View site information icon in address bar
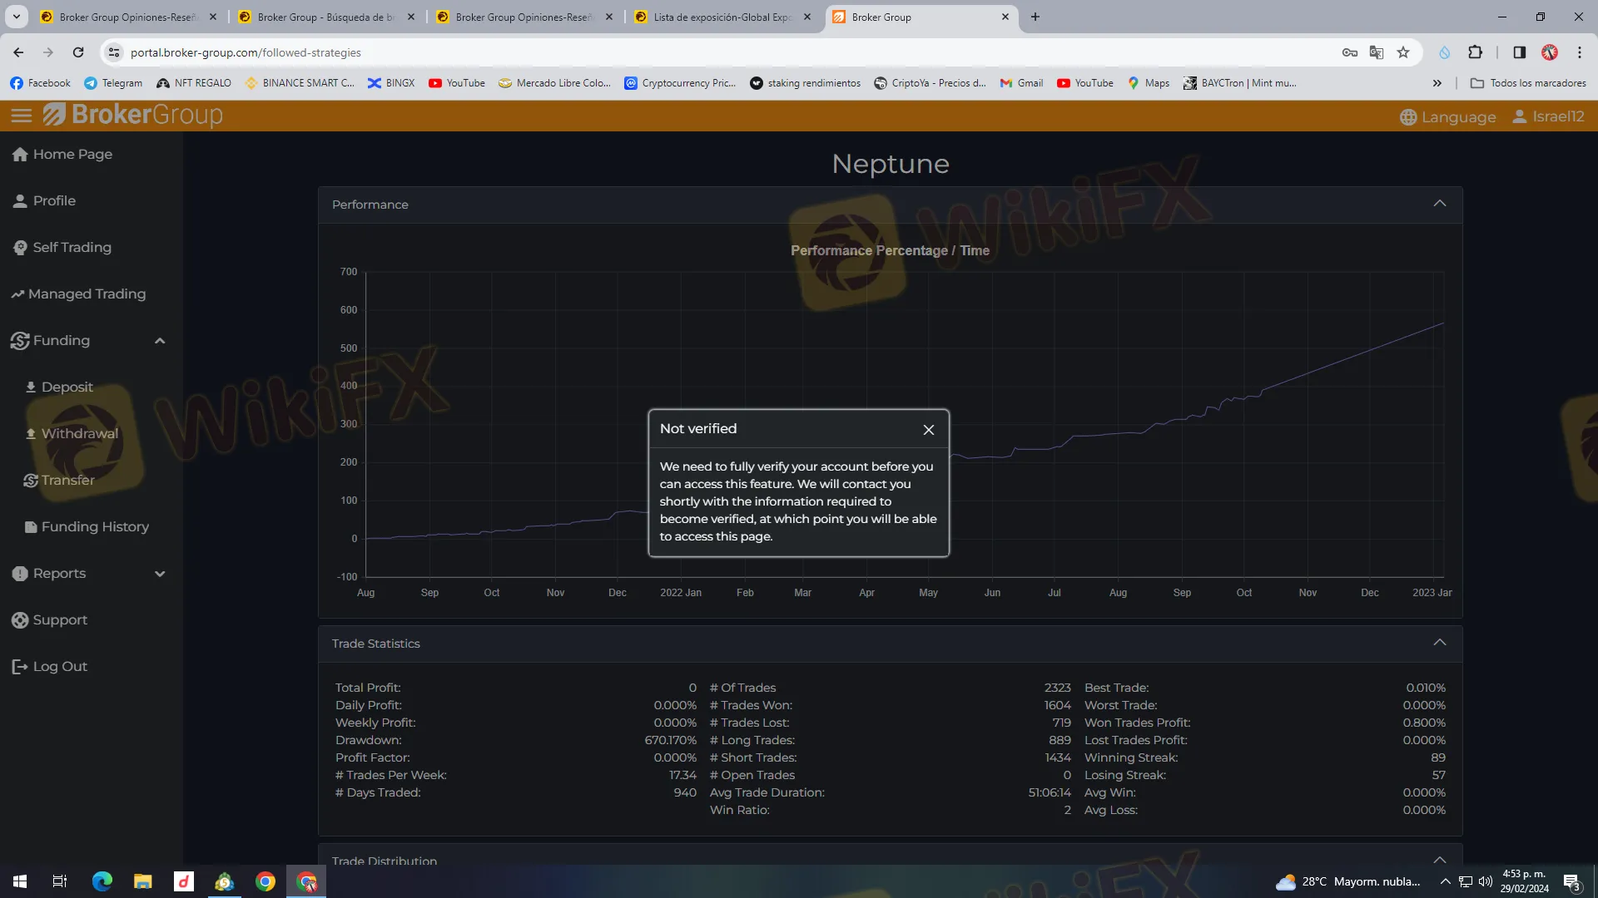Image resolution: width=1598 pixels, height=898 pixels. (x=114, y=52)
